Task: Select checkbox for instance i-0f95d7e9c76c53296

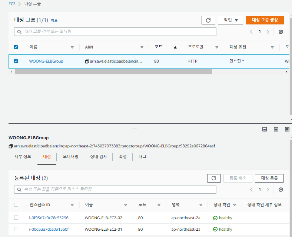Action: (16, 217)
